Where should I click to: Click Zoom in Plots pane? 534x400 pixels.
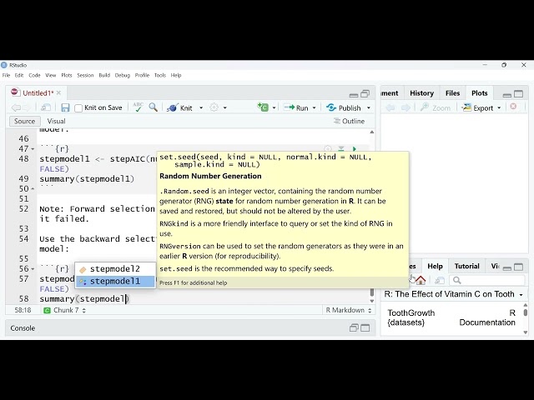tap(436, 107)
